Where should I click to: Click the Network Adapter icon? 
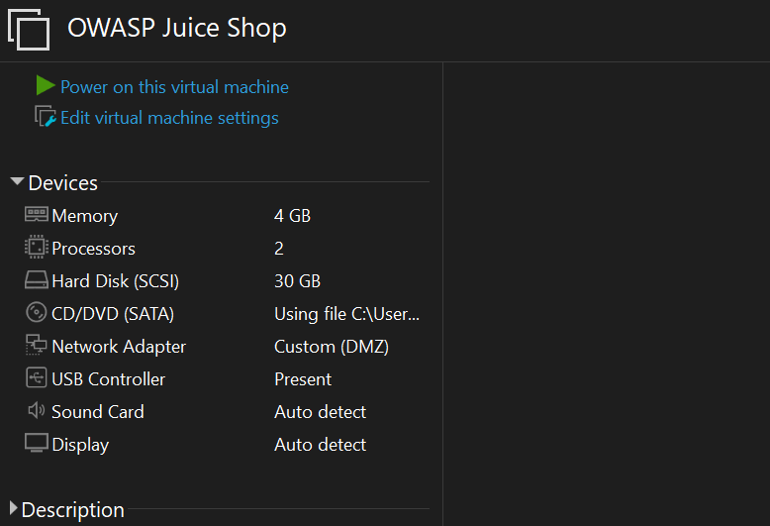pyautogui.click(x=37, y=346)
